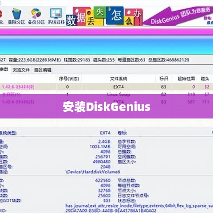
Task: Click the 25600 value
Action: point(104,195)
